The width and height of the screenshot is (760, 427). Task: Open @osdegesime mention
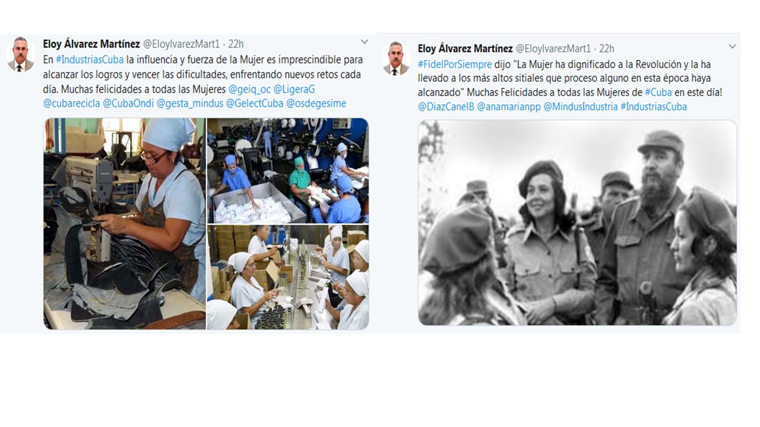pos(316,103)
